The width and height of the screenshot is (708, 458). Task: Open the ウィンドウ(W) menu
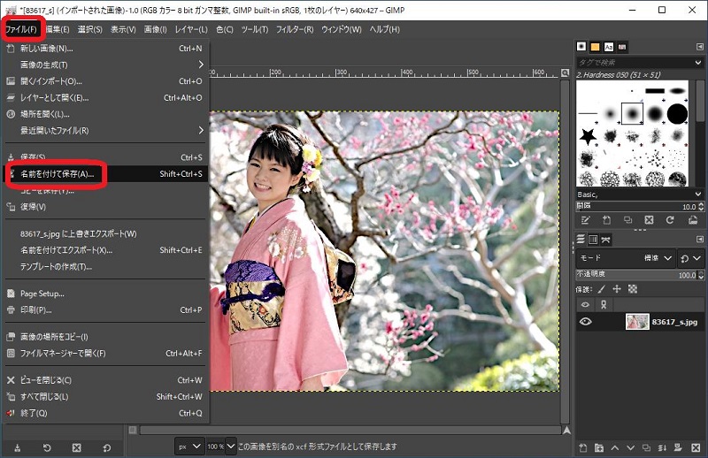pyautogui.click(x=342, y=29)
